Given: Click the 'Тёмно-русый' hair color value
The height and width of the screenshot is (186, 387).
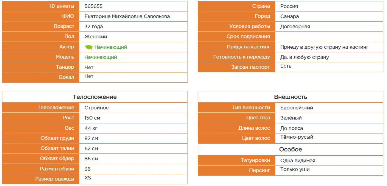Looking at the screenshot, I should 297,137.
